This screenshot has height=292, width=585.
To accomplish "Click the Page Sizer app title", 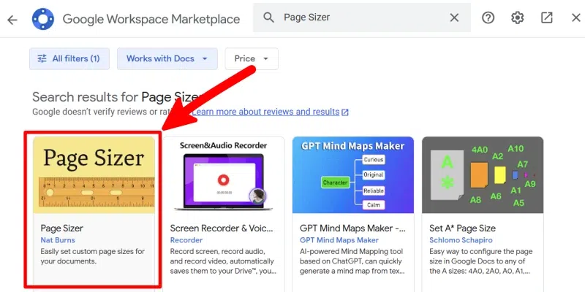I will 62,228.
